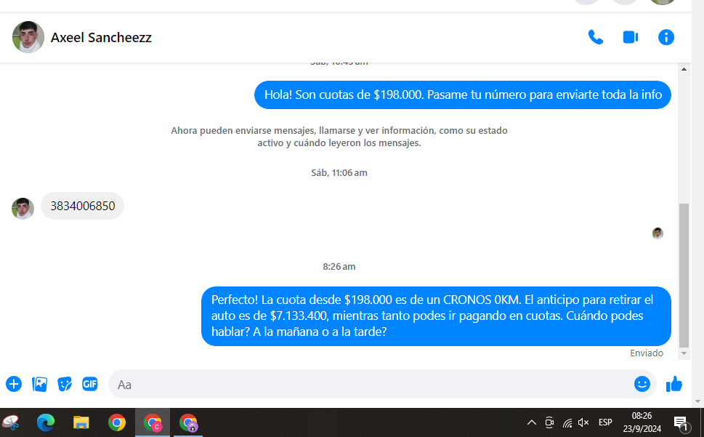Open the clock showing 08:26 23/9/2024
This screenshot has height=437, width=704.
coord(642,422)
